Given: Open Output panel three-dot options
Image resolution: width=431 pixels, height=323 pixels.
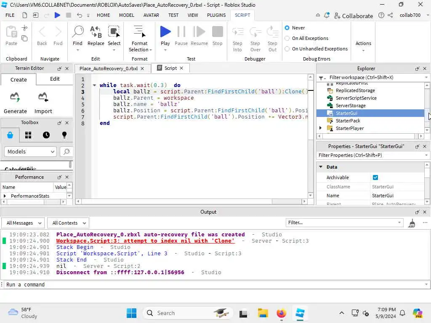Looking at the screenshot, I should click(x=425, y=223).
